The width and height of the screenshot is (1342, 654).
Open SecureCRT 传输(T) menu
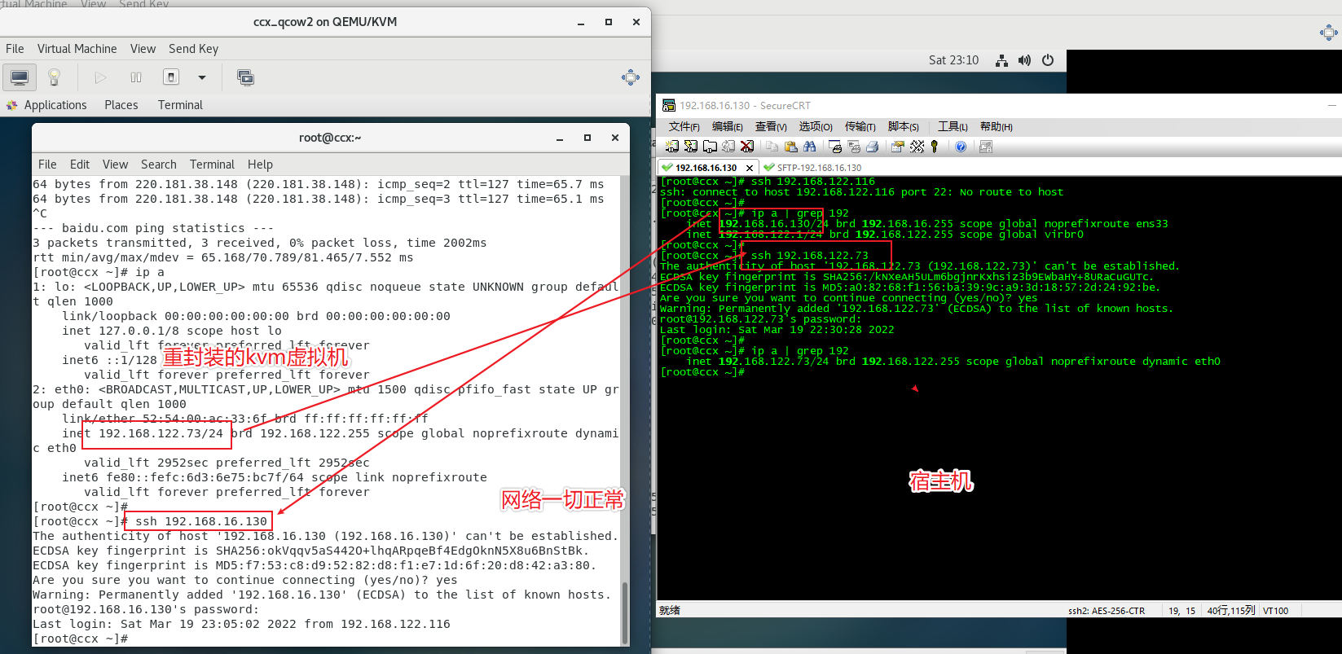pos(860,126)
